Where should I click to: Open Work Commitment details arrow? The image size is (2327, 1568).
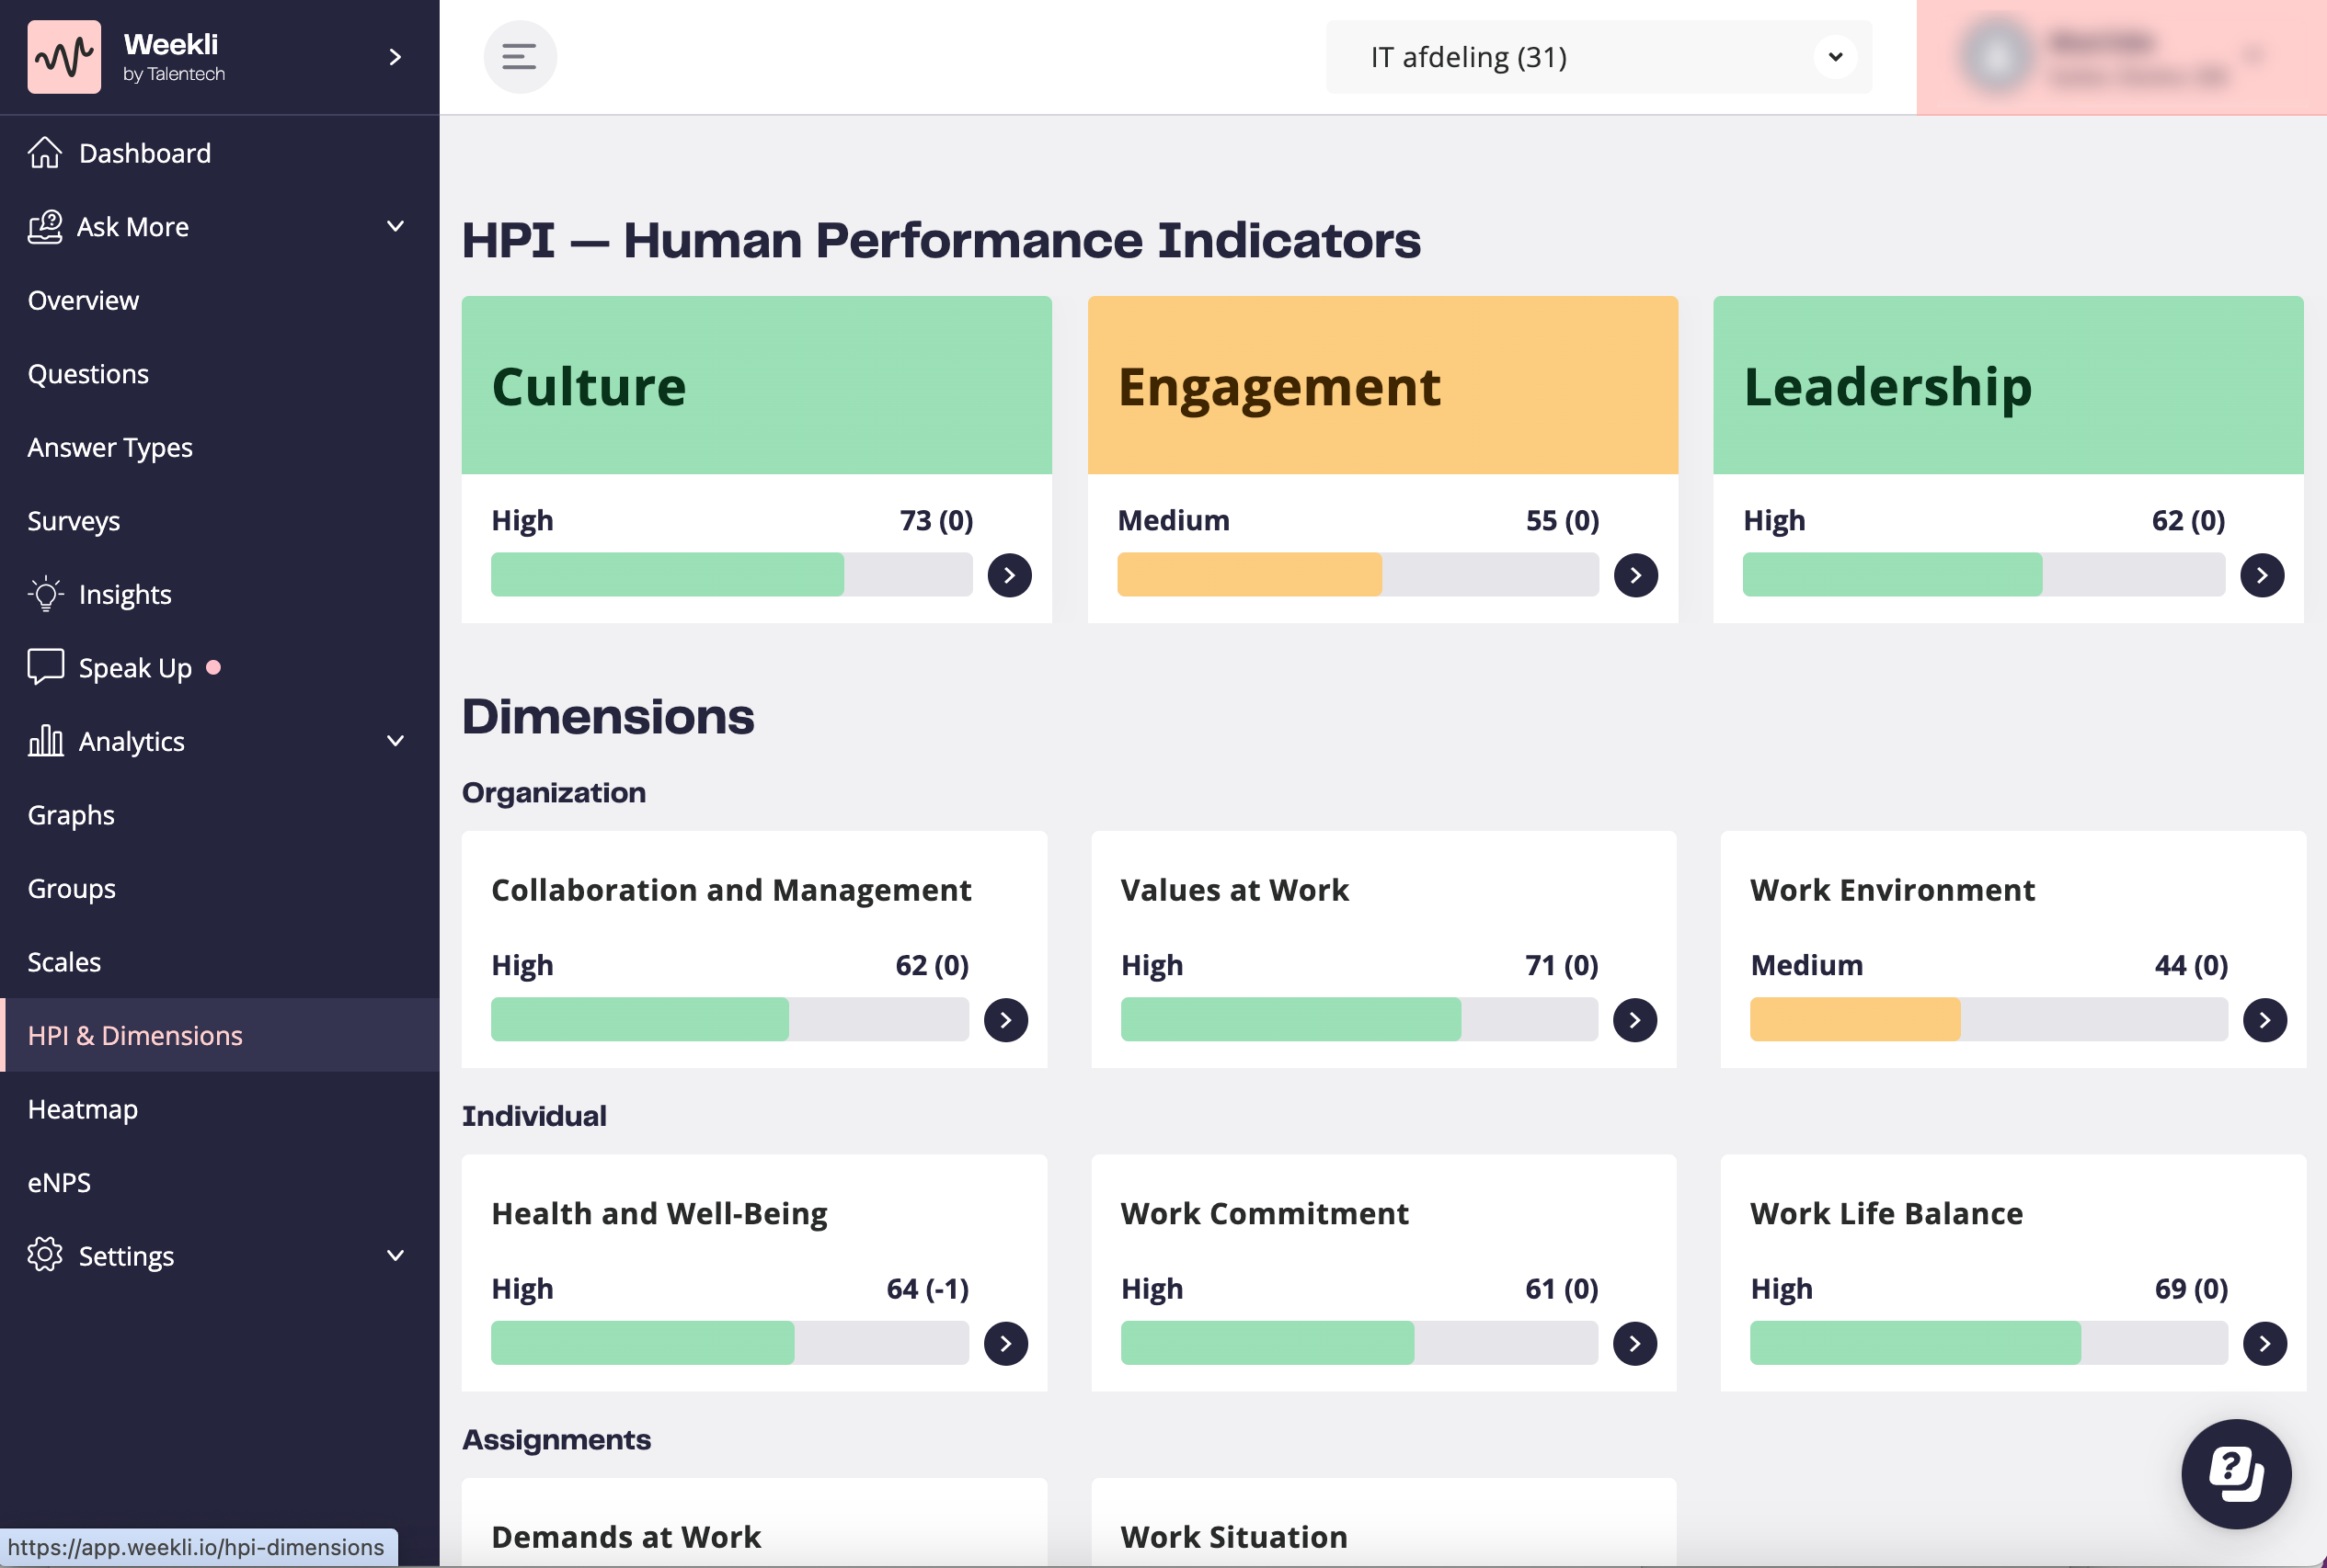click(1634, 1344)
